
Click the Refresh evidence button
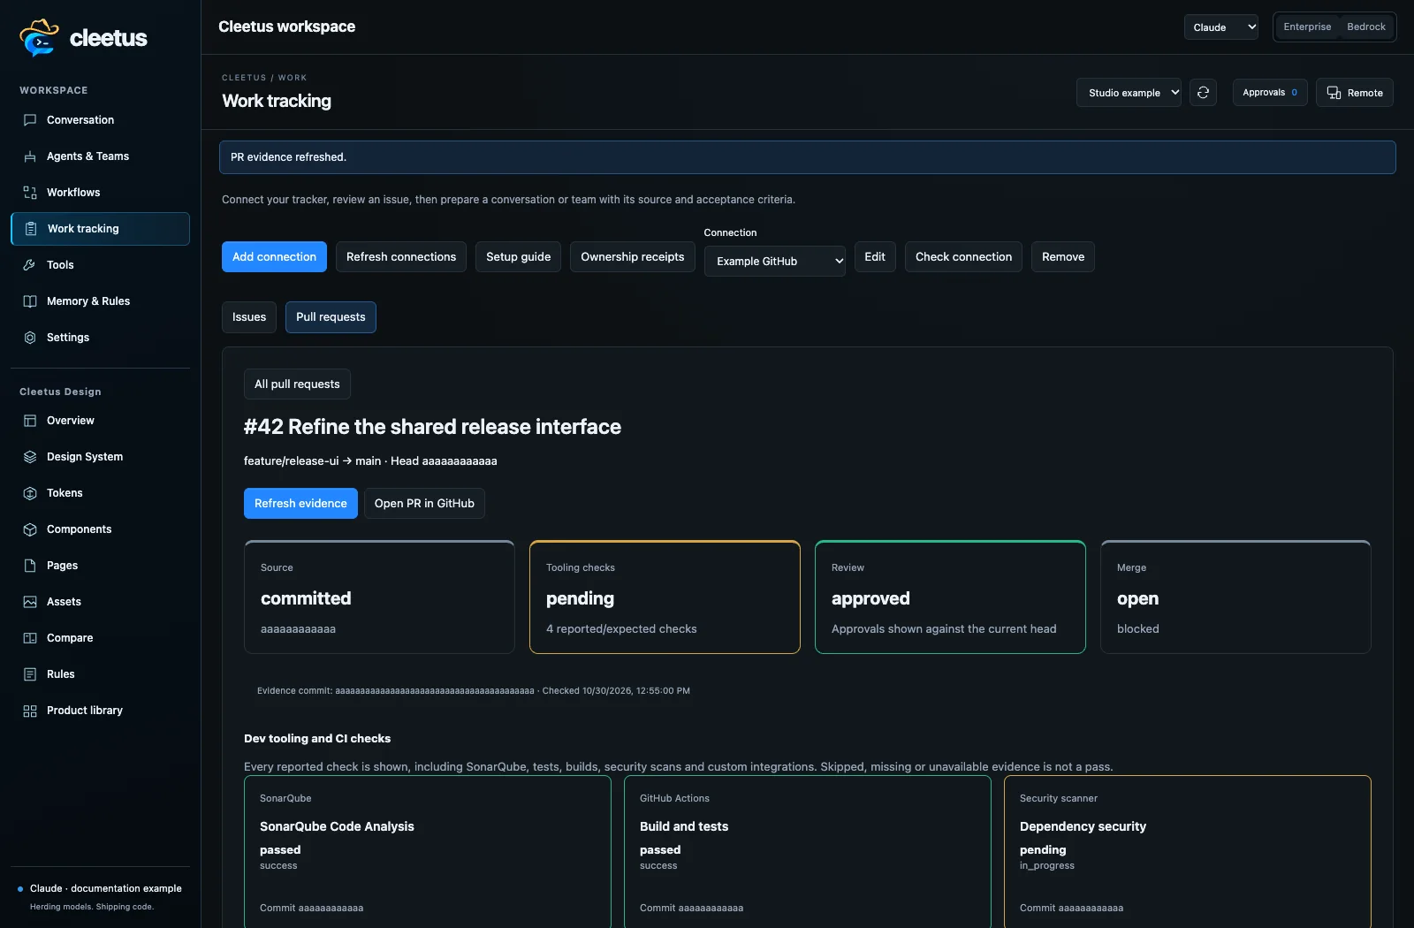pyautogui.click(x=300, y=504)
